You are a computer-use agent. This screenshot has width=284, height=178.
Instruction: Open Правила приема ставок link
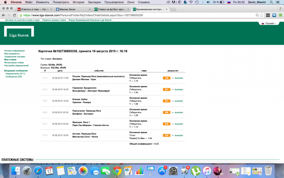click(x=54, y=20)
